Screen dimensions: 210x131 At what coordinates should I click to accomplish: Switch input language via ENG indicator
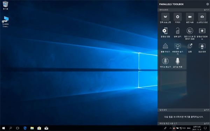189,128
